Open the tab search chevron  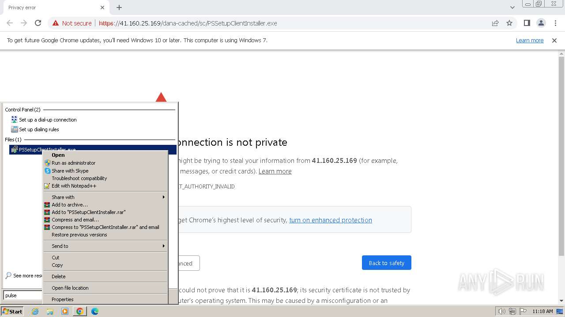tap(512, 7)
